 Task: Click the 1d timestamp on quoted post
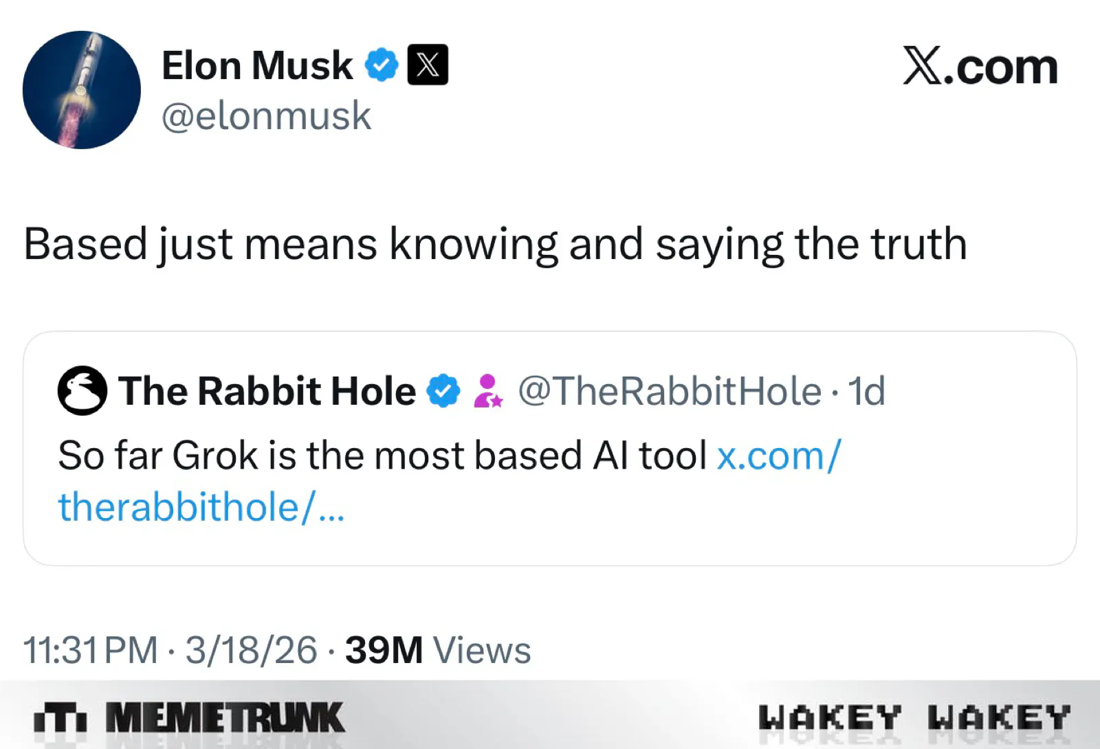866,391
